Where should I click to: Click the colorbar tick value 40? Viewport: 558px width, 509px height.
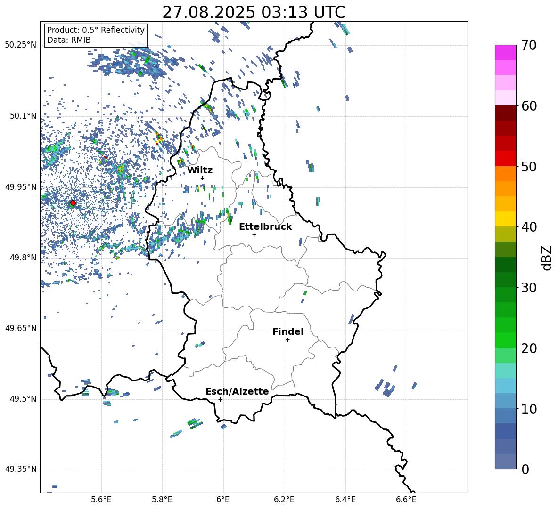pyautogui.click(x=529, y=227)
